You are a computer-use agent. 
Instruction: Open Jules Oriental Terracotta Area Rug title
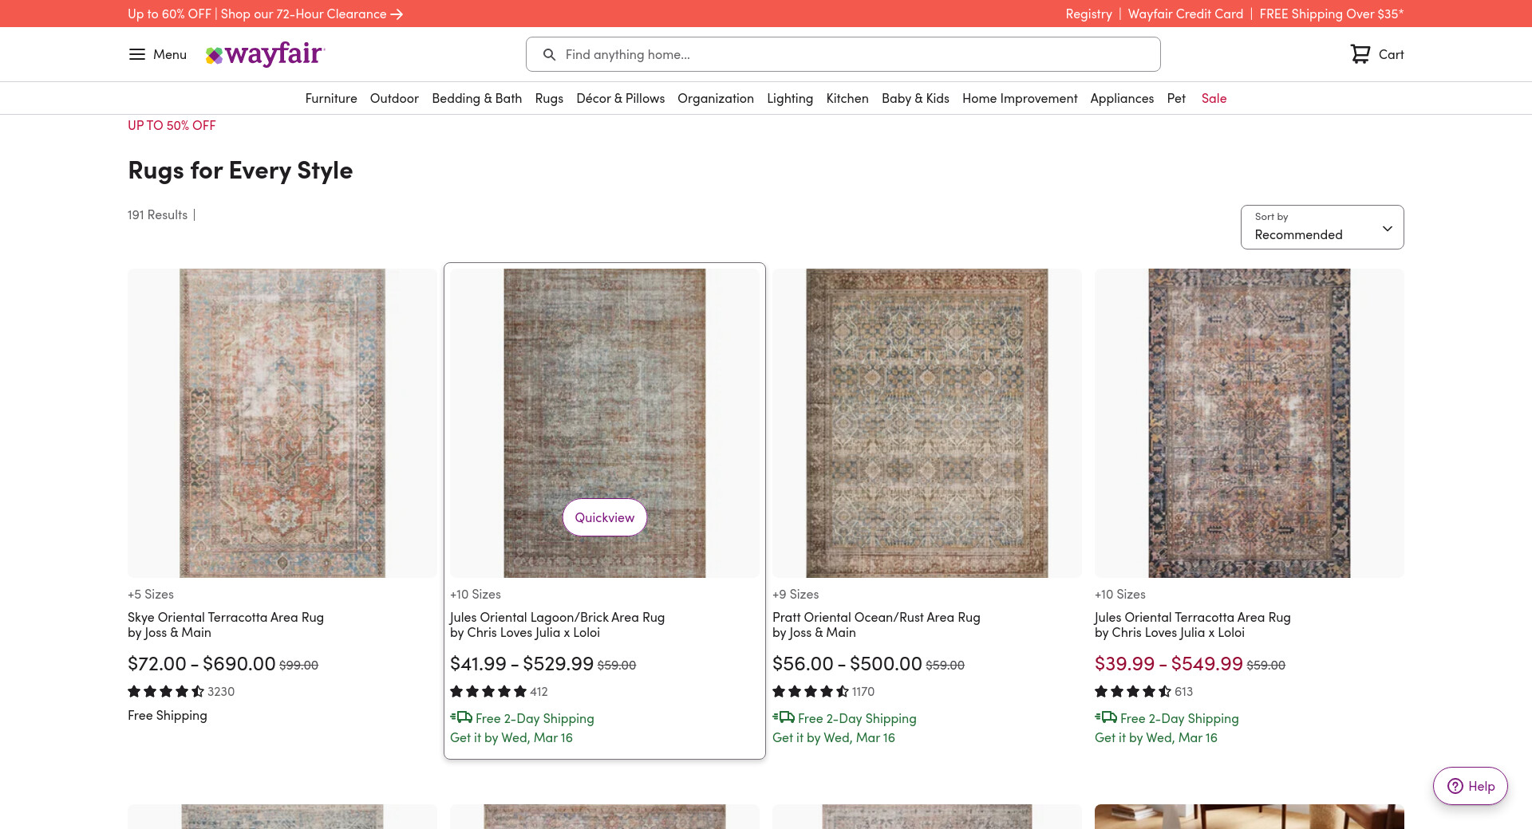click(1192, 617)
